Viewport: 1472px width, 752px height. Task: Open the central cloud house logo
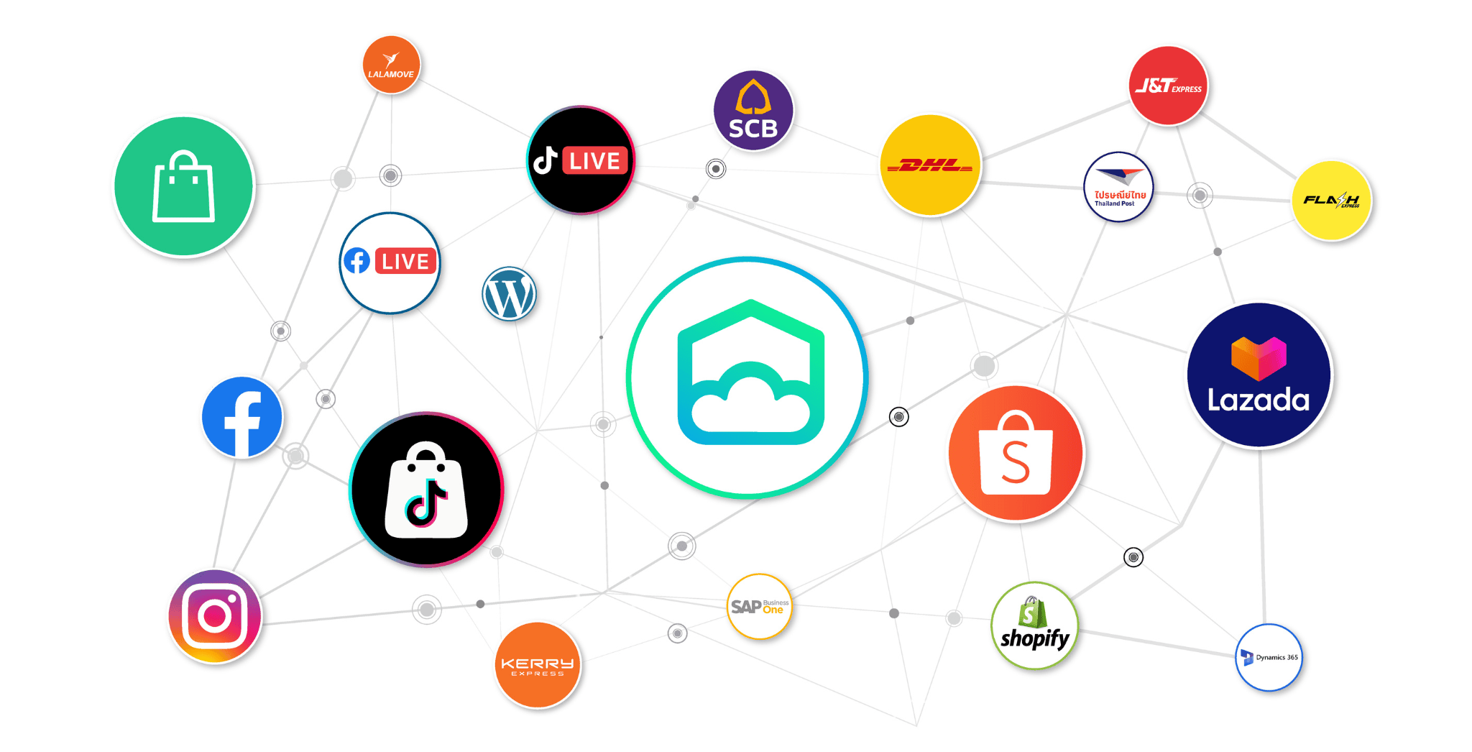(x=747, y=377)
